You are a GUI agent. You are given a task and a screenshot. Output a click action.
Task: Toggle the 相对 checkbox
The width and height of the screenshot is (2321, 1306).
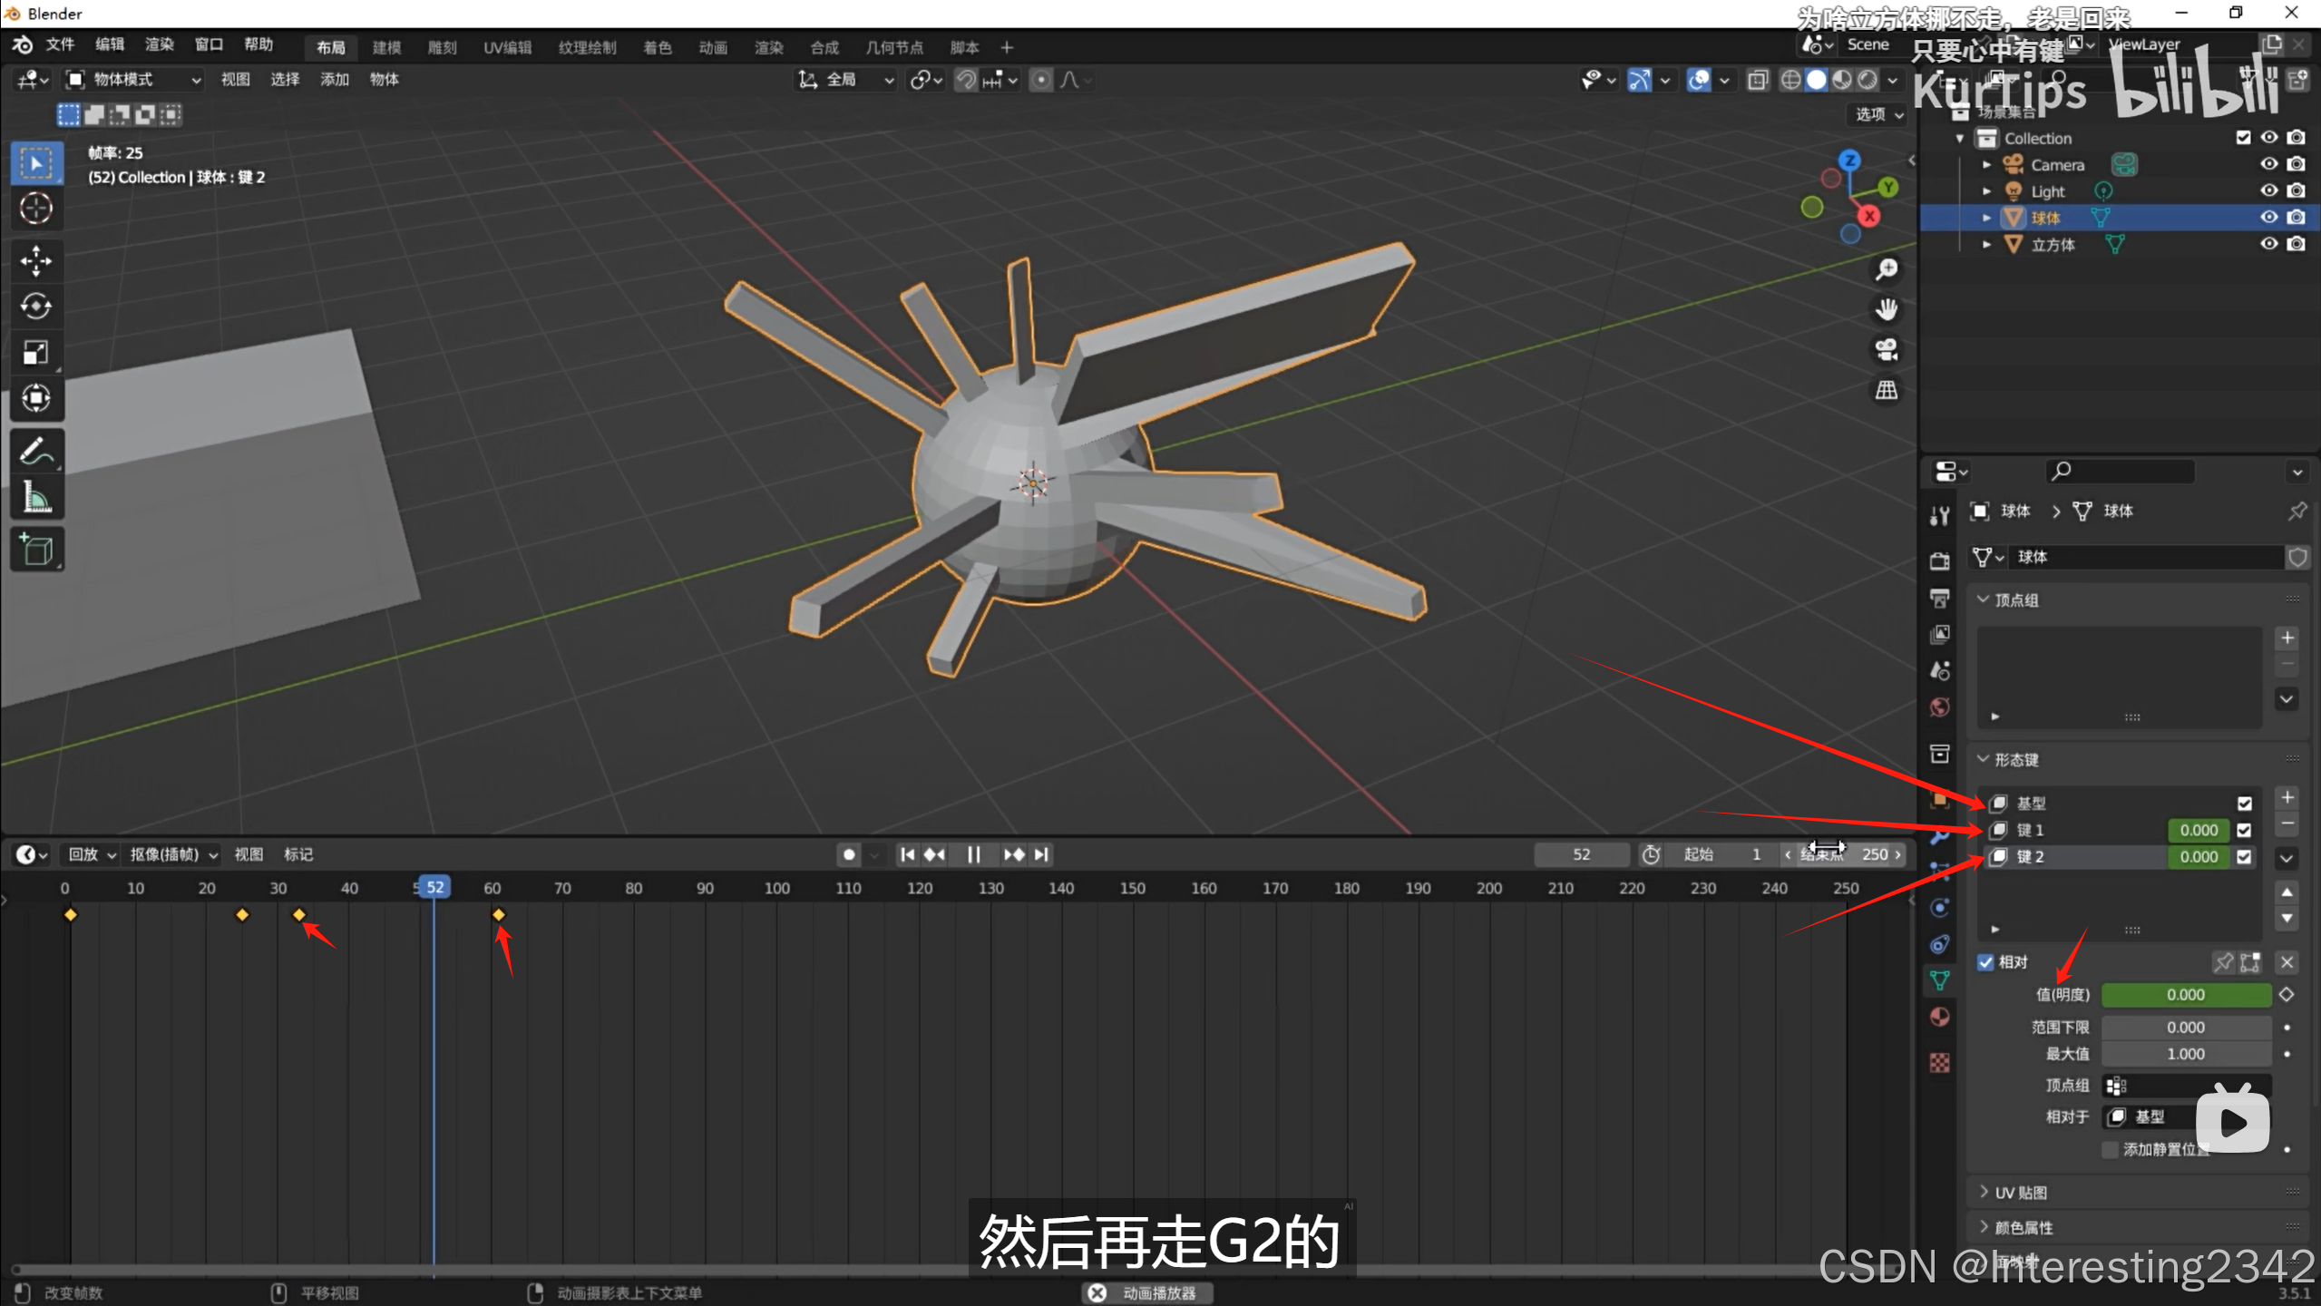point(1986,962)
